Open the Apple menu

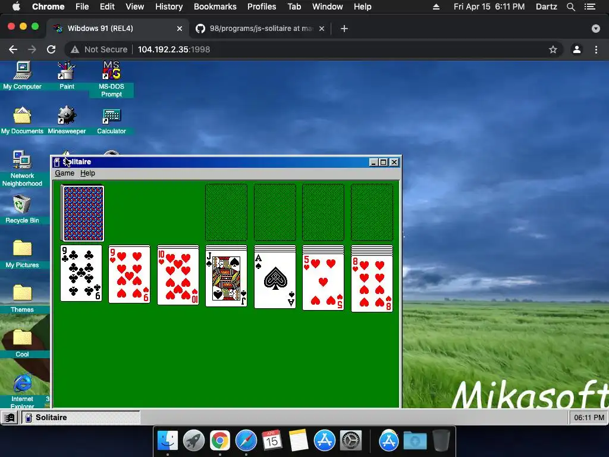tap(16, 7)
